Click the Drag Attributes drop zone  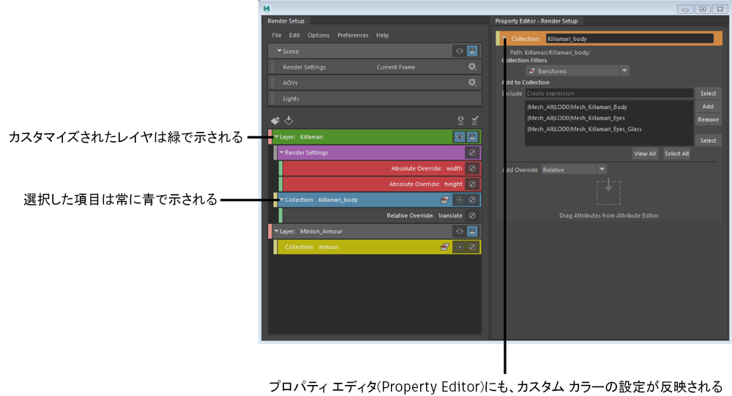(x=608, y=192)
